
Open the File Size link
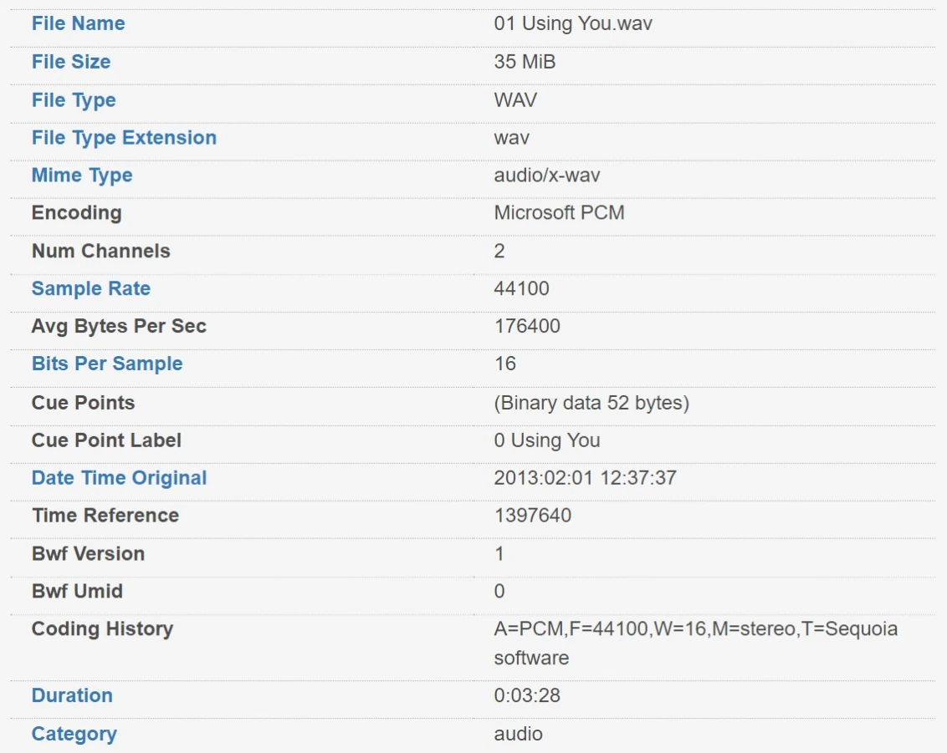[x=71, y=62]
